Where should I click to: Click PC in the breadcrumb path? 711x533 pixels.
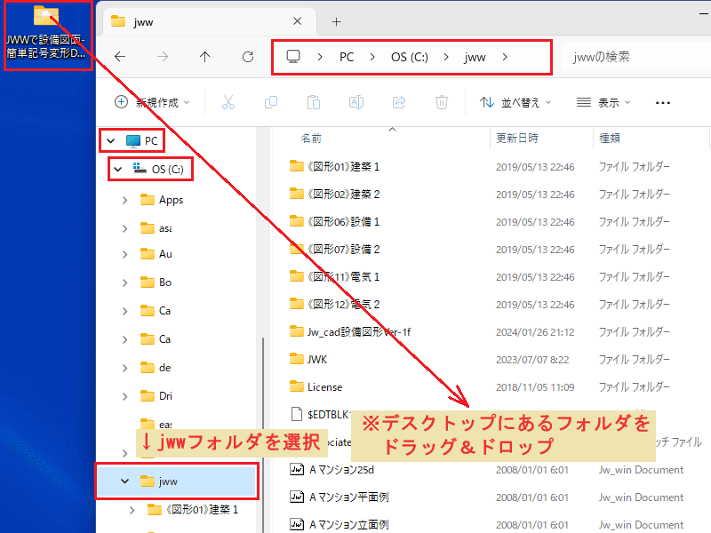coord(347,58)
